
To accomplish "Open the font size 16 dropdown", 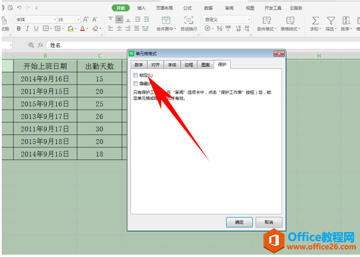I will click(78, 20).
